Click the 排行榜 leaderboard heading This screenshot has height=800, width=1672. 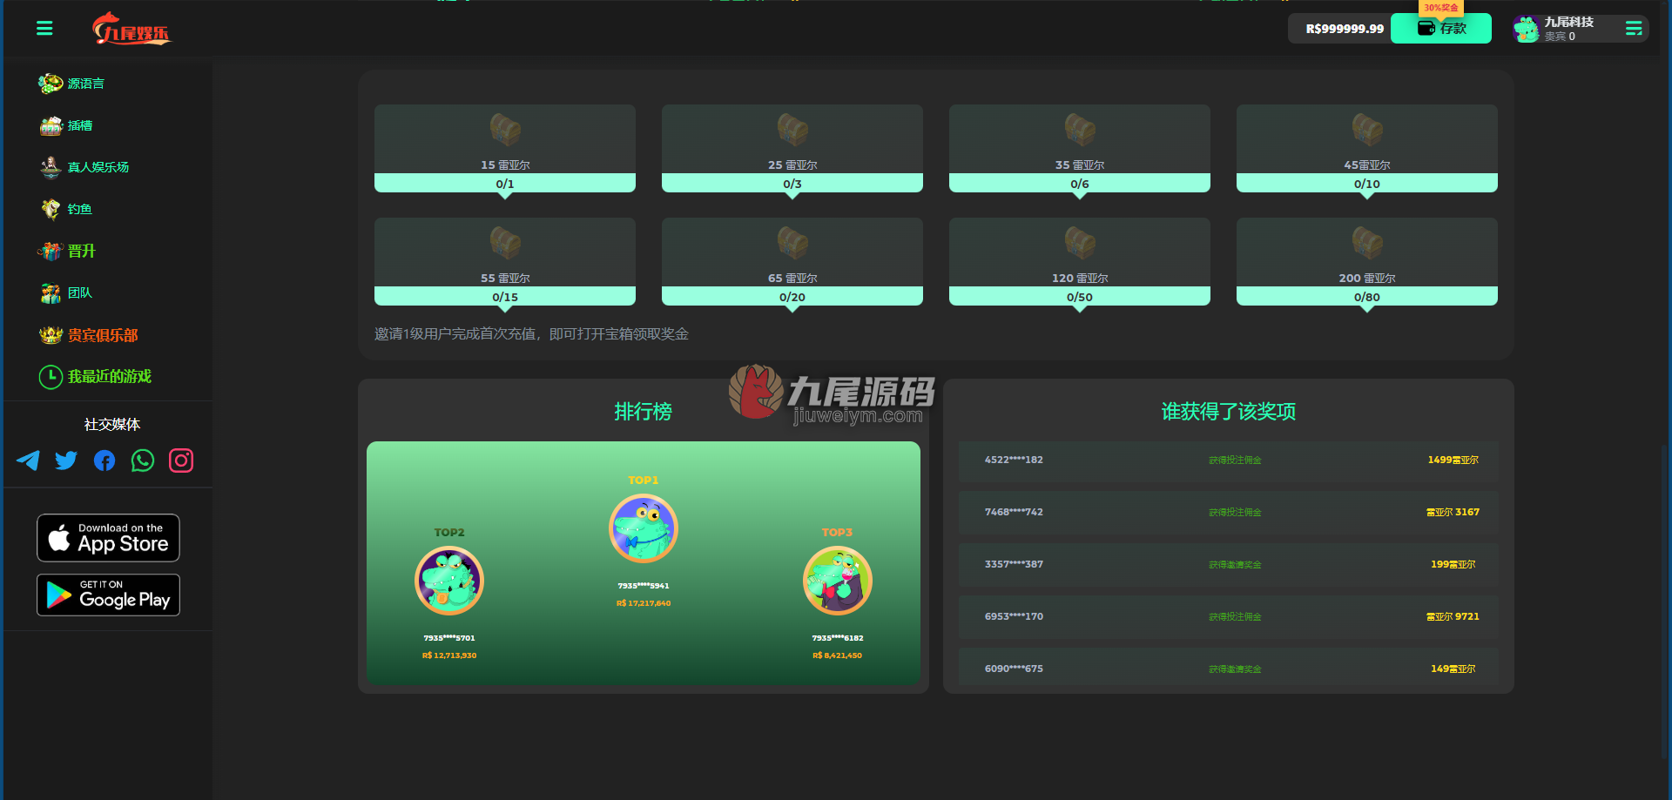click(644, 411)
